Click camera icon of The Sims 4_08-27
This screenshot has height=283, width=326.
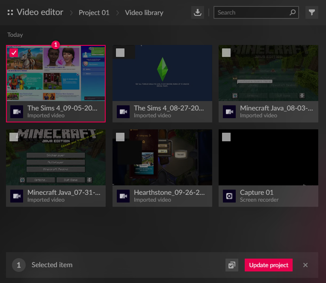pyautogui.click(x=123, y=112)
